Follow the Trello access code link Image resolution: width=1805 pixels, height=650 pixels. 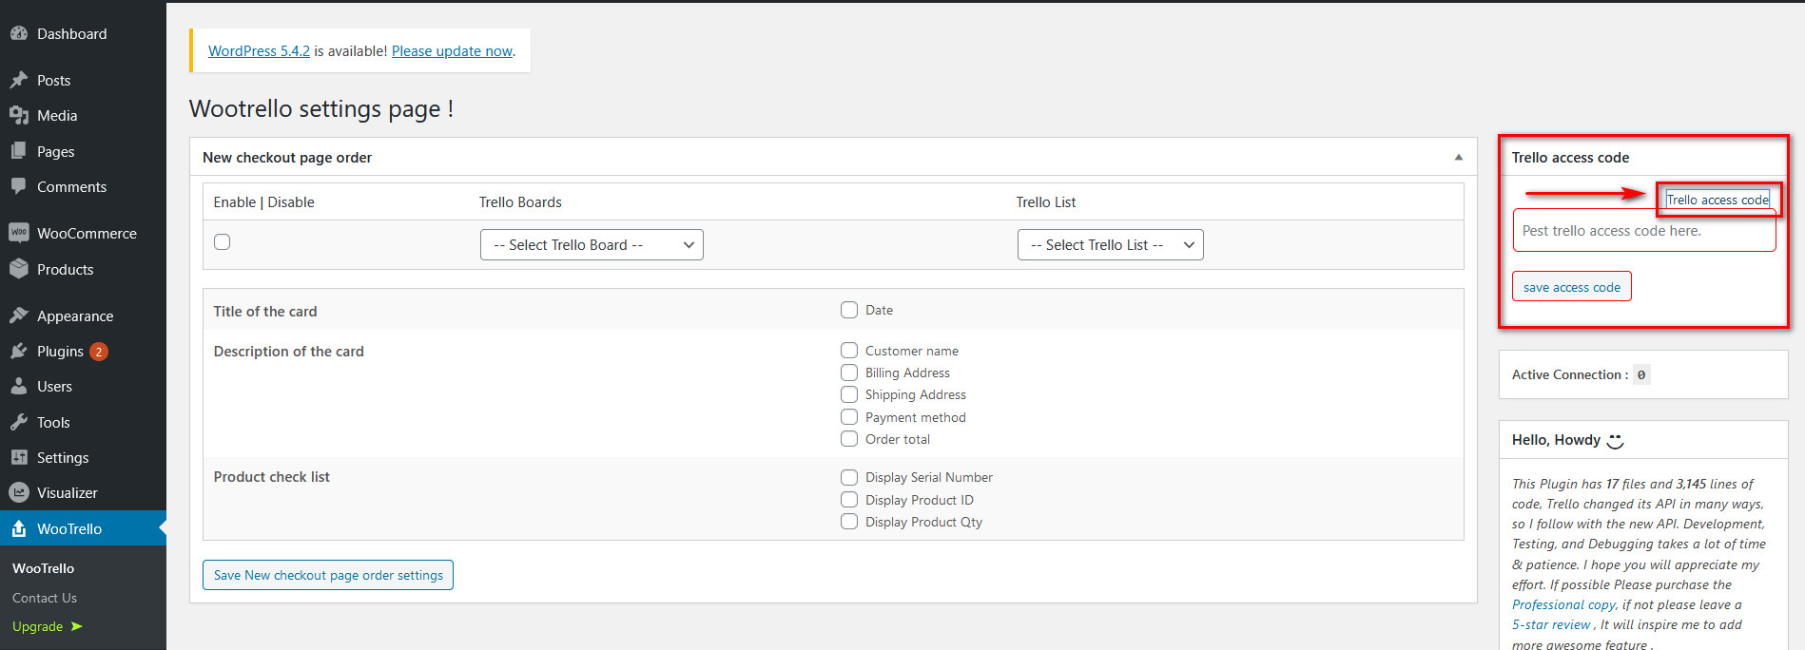pos(1718,200)
